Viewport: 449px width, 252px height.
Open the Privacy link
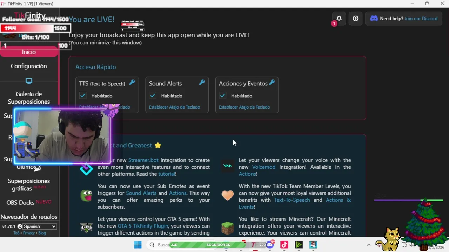(29, 233)
